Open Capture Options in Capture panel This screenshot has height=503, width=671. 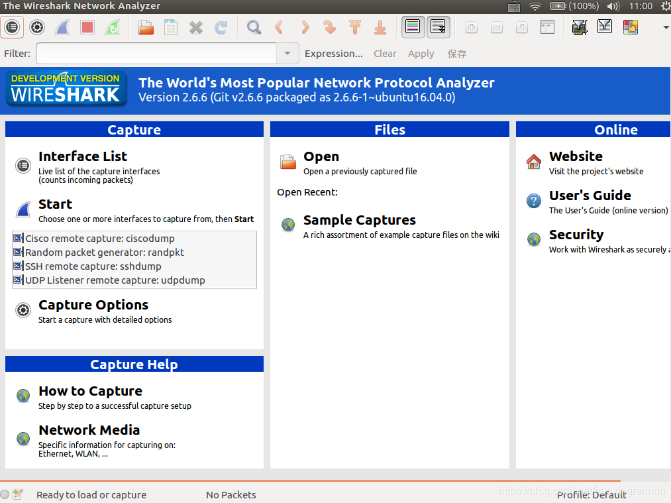point(93,305)
